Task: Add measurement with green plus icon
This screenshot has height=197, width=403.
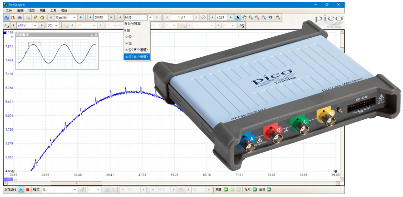Action: [x=225, y=189]
